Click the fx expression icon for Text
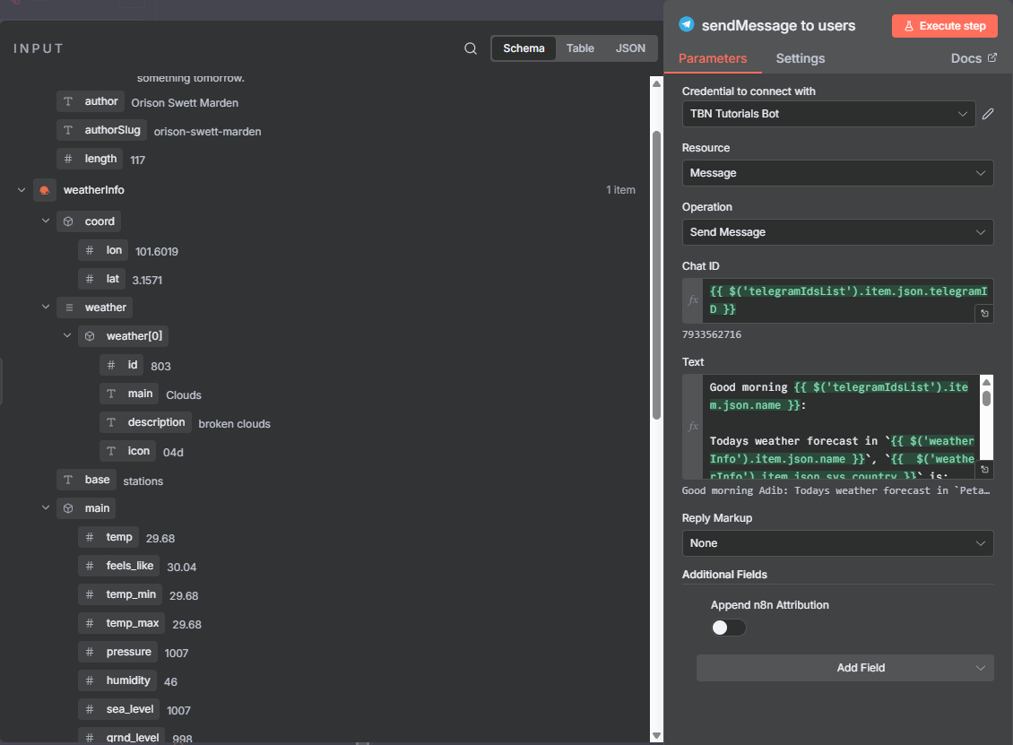Image resolution: width=1013 pixels, height=745 pixels. tap(693, 427)
